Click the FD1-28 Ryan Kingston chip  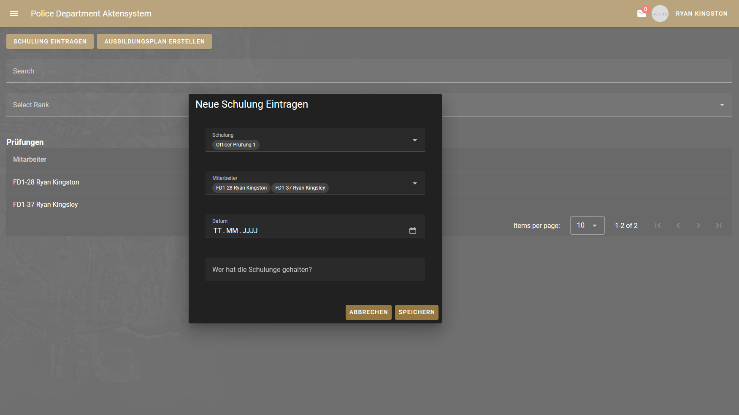(241, 188)
